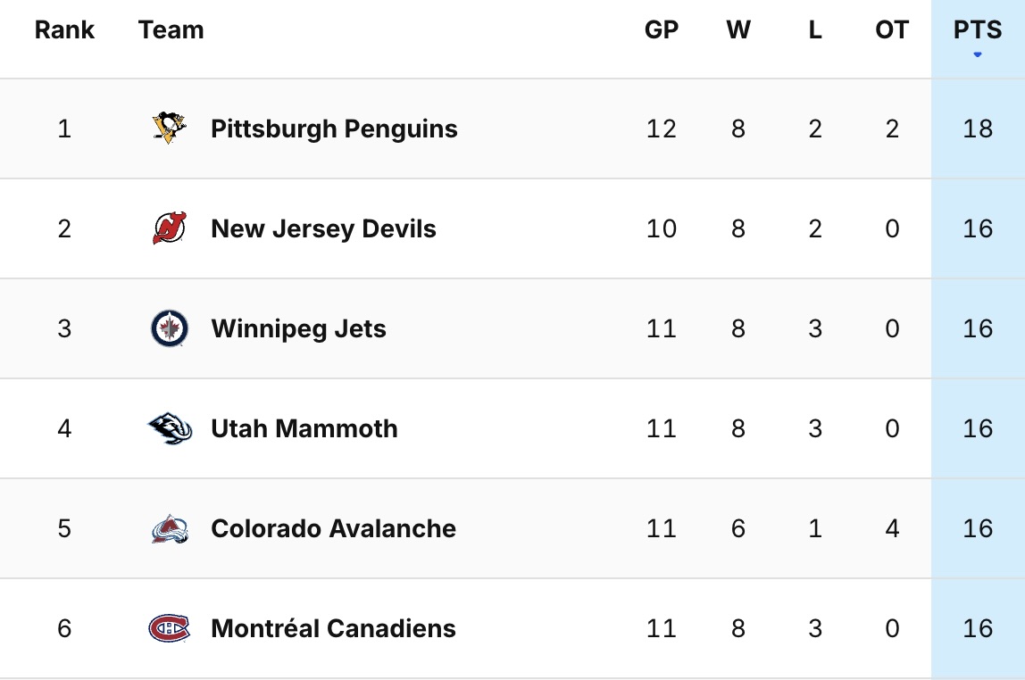This screenshot has width=1025, height=680.
Task: Select Colorado Avalanche team name link
Action: (333, 528)
